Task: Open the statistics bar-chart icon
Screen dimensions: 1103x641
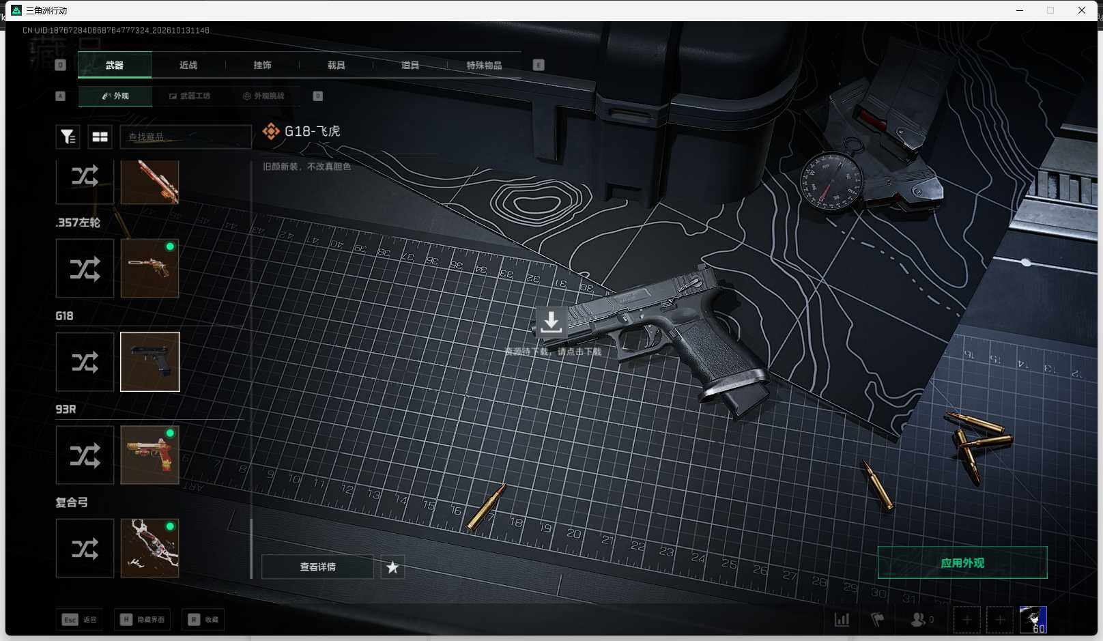Action: [842, 620]
